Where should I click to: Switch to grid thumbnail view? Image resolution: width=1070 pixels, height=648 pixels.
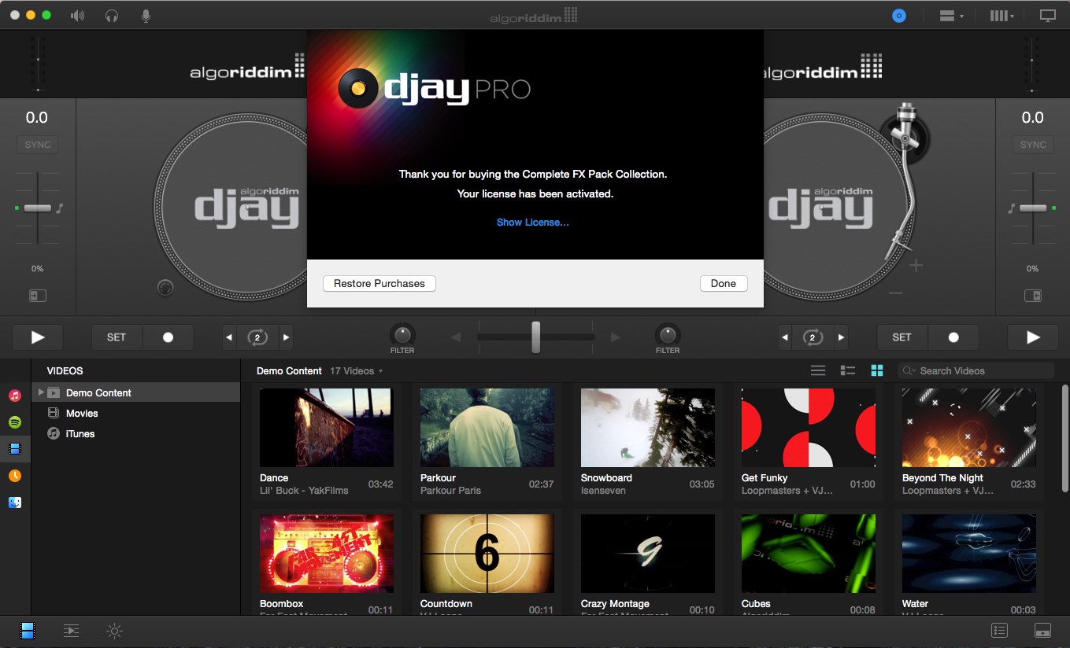pos(877,370)
